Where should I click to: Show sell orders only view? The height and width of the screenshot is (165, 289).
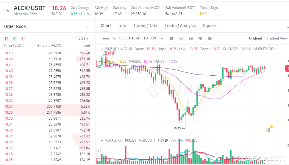pyautogui.click(x=23, y=39)
